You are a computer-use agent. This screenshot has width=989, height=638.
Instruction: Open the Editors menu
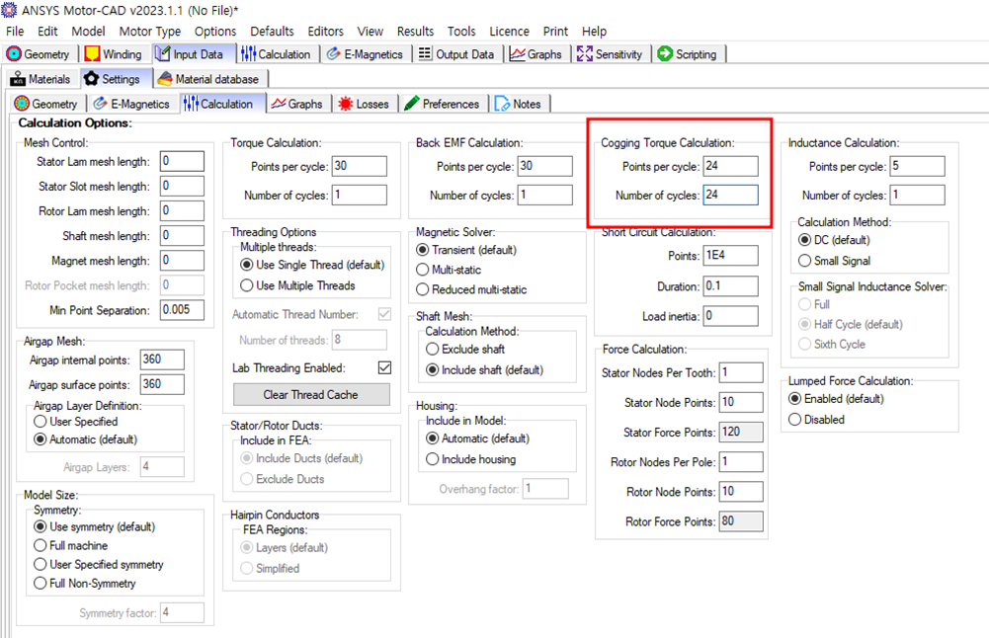(x=325, y=31)
